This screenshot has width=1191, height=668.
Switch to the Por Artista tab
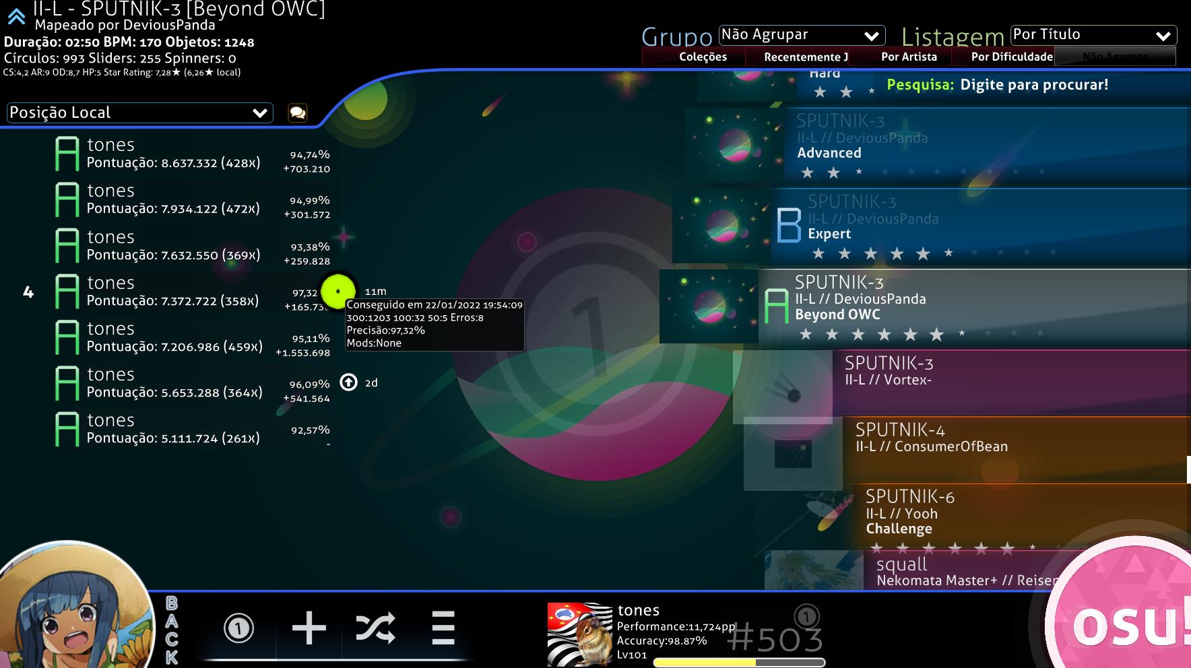tap(909, 57)
